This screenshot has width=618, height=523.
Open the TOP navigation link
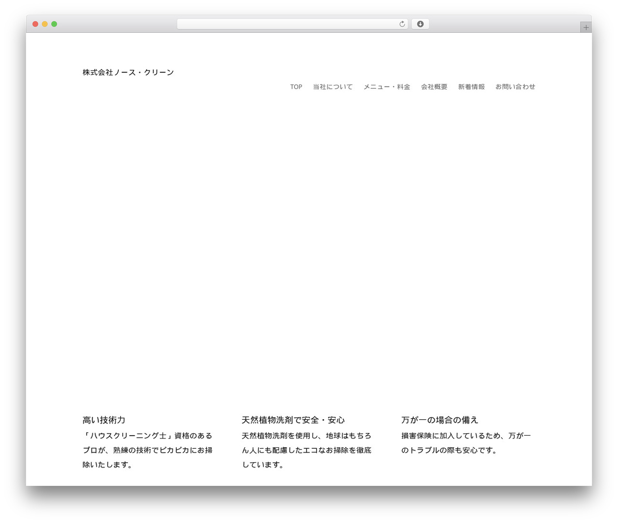[296, 87]
